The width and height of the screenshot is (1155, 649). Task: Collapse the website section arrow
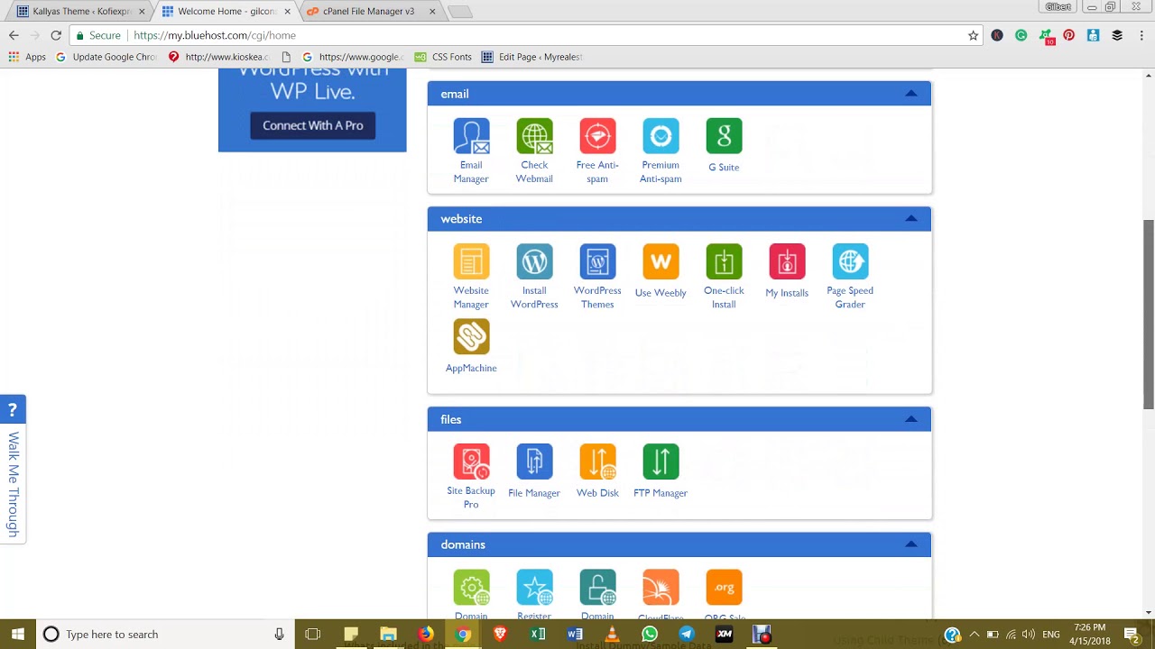911,219
